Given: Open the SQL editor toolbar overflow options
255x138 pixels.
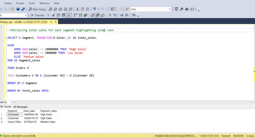Looking at the screenshot, I should 138,16.
